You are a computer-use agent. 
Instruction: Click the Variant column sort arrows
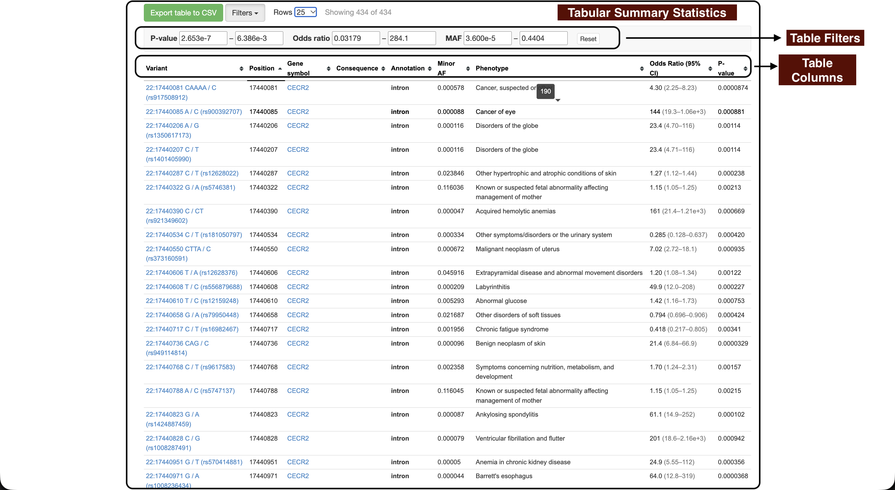point(241,68)
